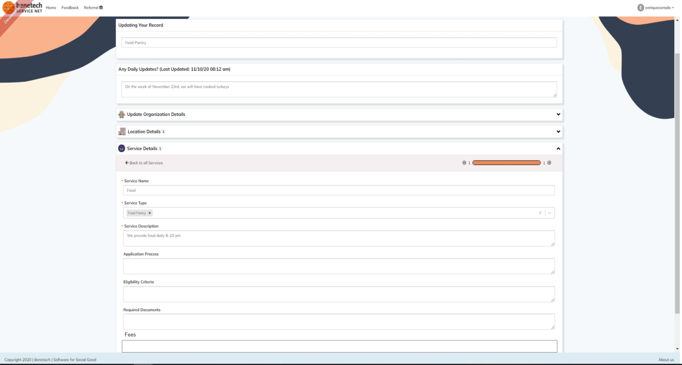The height and width of the screenshot is (365, 682).
Task: Click the Benetech Service Net logo
Action: [23, 8]
